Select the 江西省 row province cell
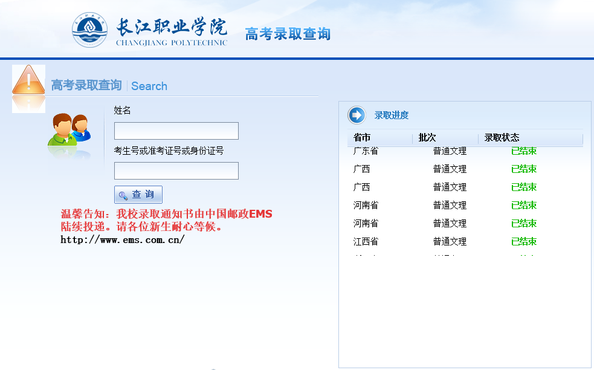The image size is (594, 370). [x=366, y=241]
